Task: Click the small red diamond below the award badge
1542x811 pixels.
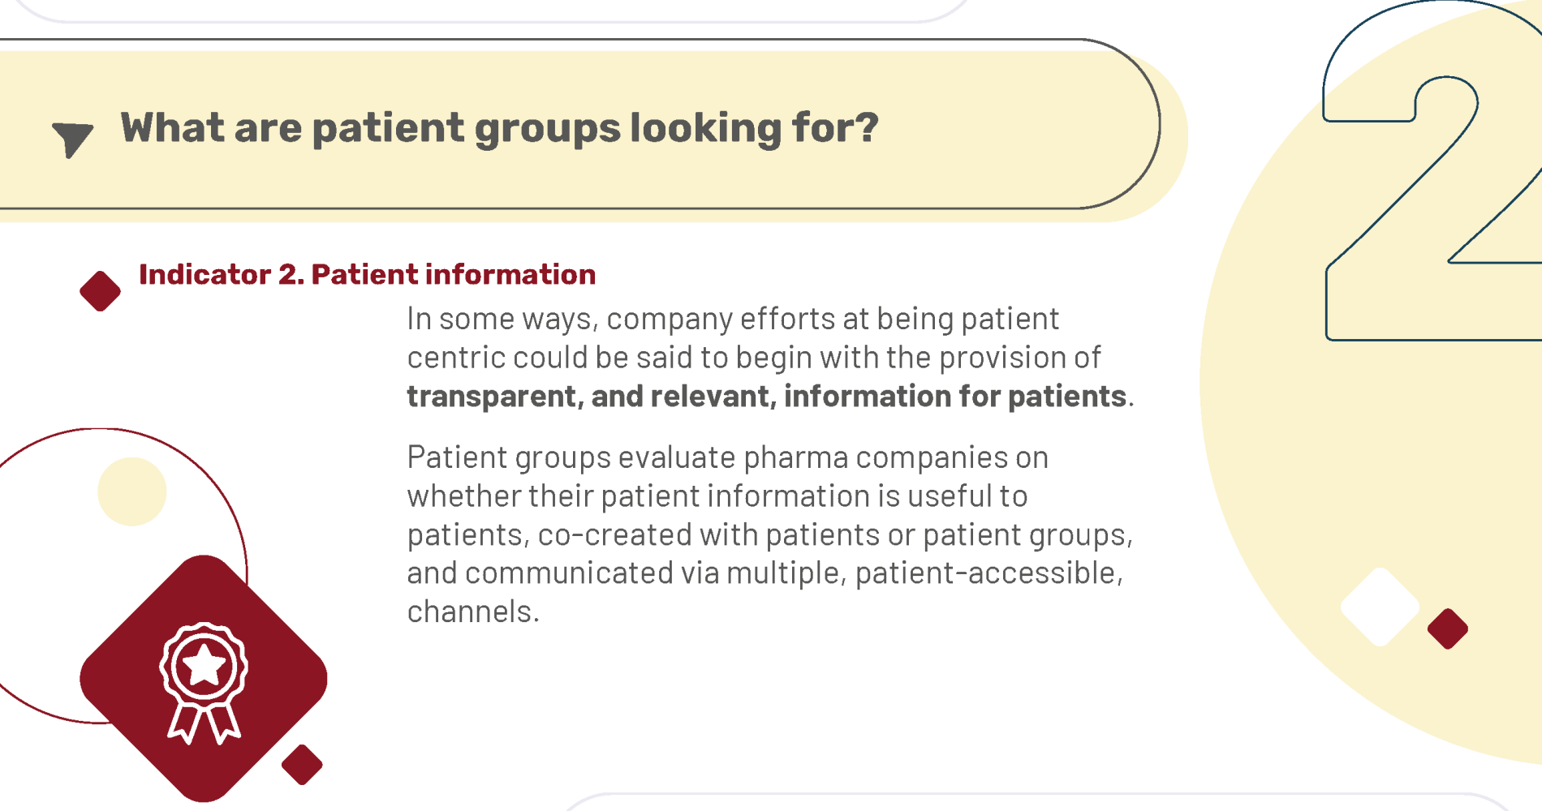Action: [x=302, y=764]
